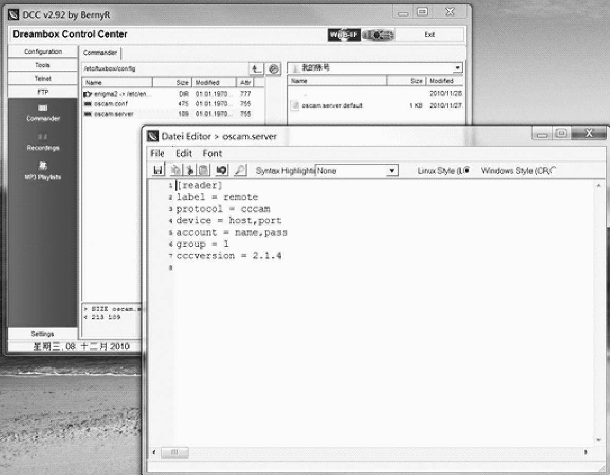Image resolution: width=610 pixels, height=475 pixels.
Task: Open the File menu in Datei Editor
Action: [x=157, y=154]
